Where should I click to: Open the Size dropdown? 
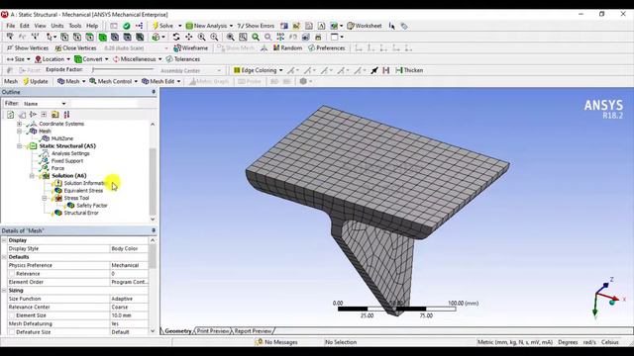[18, 59]
